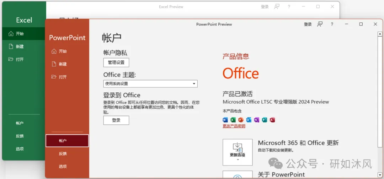
Task: Click the 登录 button under 登录到 Office
Action: tap(116, 120)
